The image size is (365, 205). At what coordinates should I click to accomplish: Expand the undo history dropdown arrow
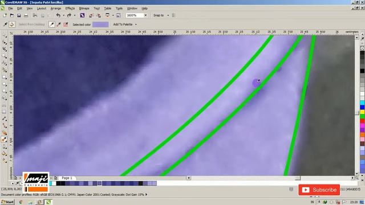click(x=63, y=15)
